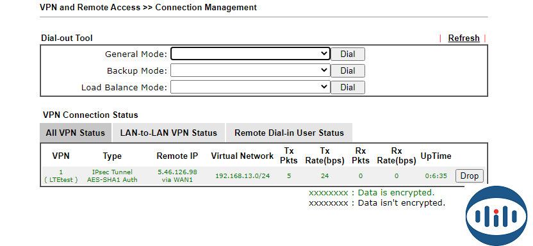Click the Virtual Network column header
The image size is (533, 246).
(x=242, y=156)
